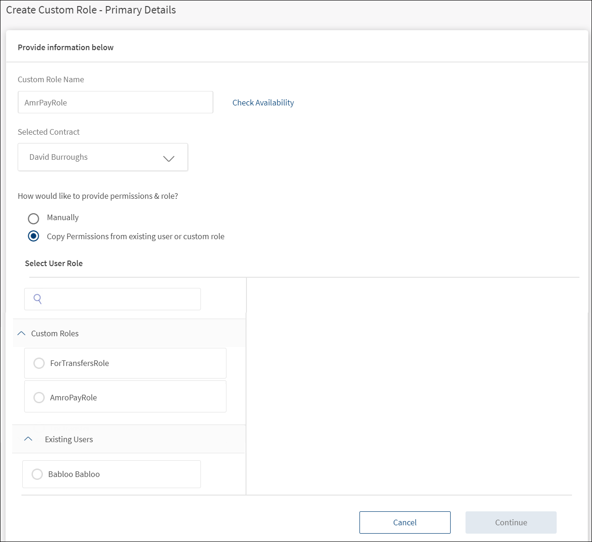Screen dimensions: 592x542
Task: Click the Check Availability link
Action: click(263, 103)
